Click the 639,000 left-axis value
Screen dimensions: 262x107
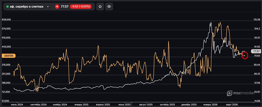coord(6,20)
